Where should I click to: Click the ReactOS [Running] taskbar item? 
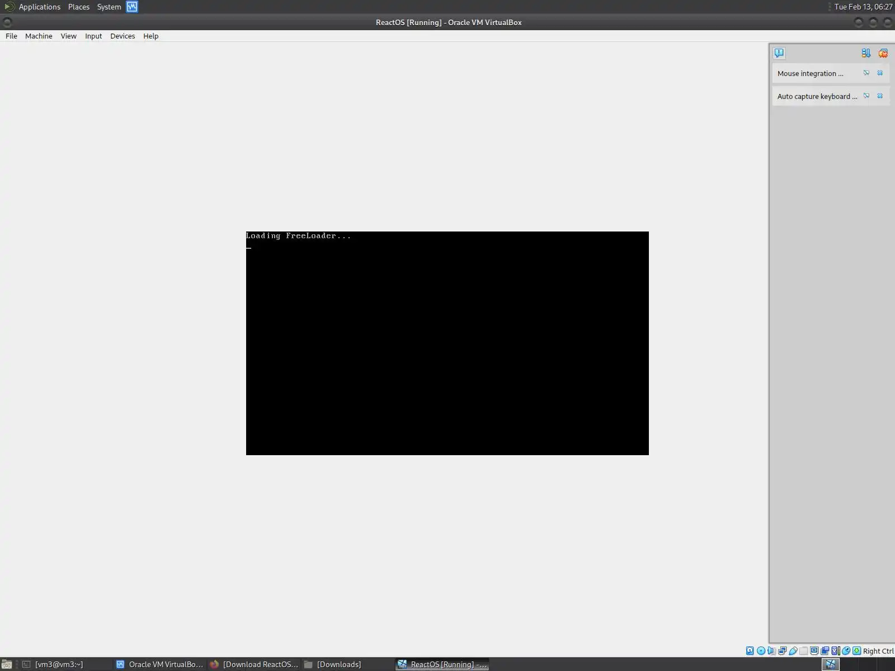click(x=442, y=664)
